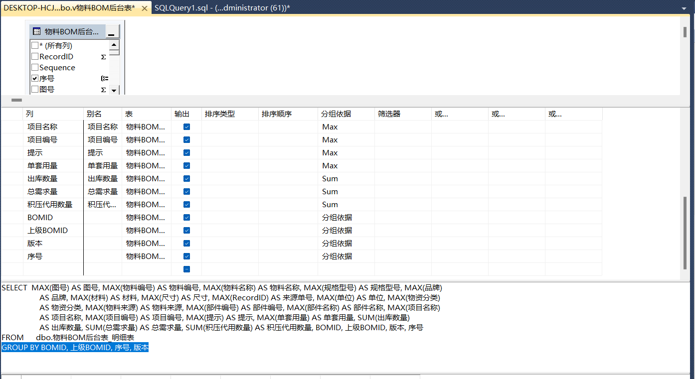Check the * (所有列) checkbox

pyautogui.click(x=35, y=46)
